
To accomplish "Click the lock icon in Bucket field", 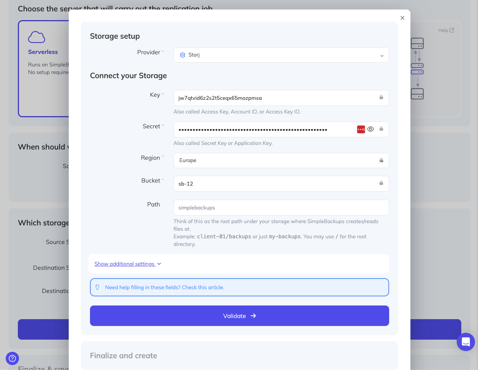I will [x=381, y=183].
